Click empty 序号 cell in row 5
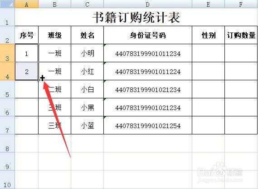Viewport: 258px width, 189px height. [27, 89]
